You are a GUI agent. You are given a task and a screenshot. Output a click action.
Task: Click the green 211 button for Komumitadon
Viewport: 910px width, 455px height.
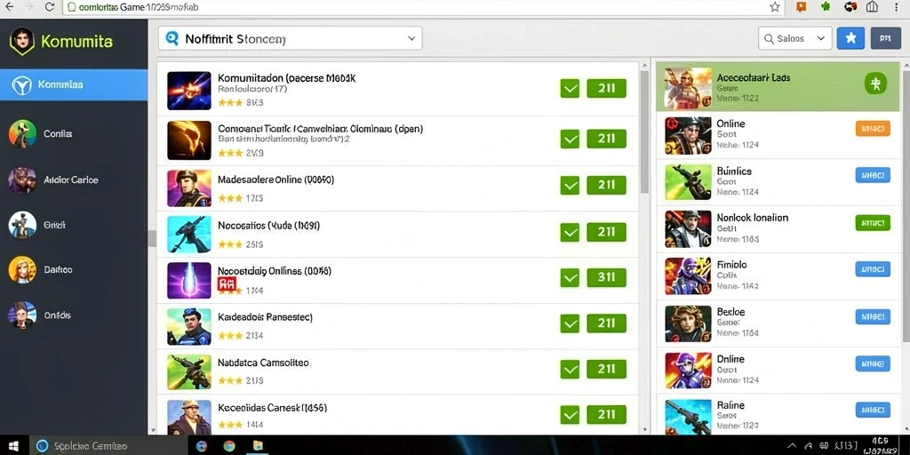pyautogui.click(x=606, y=89)
